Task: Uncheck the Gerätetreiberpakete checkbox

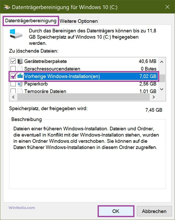Action: pyautogui.click(x=13, y=61)
